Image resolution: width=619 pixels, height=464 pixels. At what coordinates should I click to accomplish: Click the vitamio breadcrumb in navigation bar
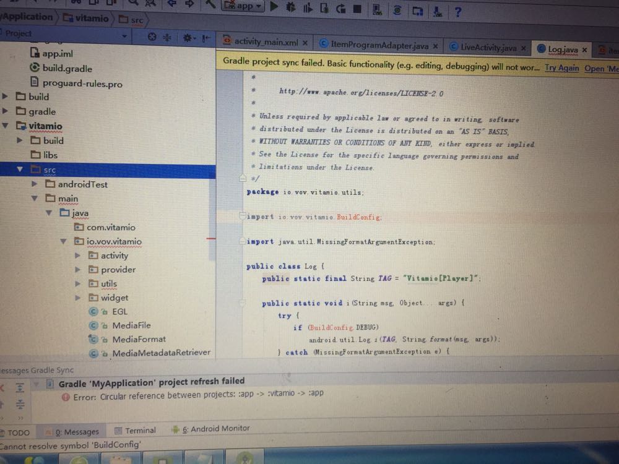tap(86, 18)
